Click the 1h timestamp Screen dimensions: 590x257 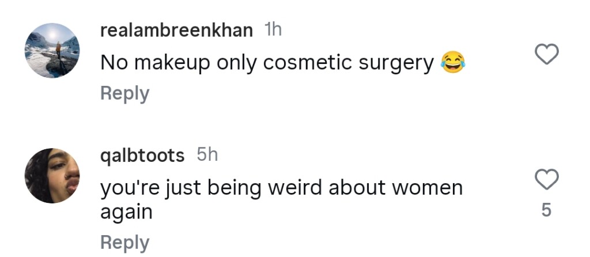coord(273,30)
